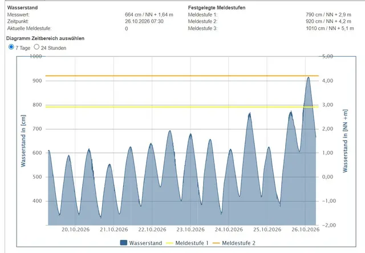Toggle Meldestufe 2 legend entry
This screenshot has width=365, height=253.
[234, 243]
